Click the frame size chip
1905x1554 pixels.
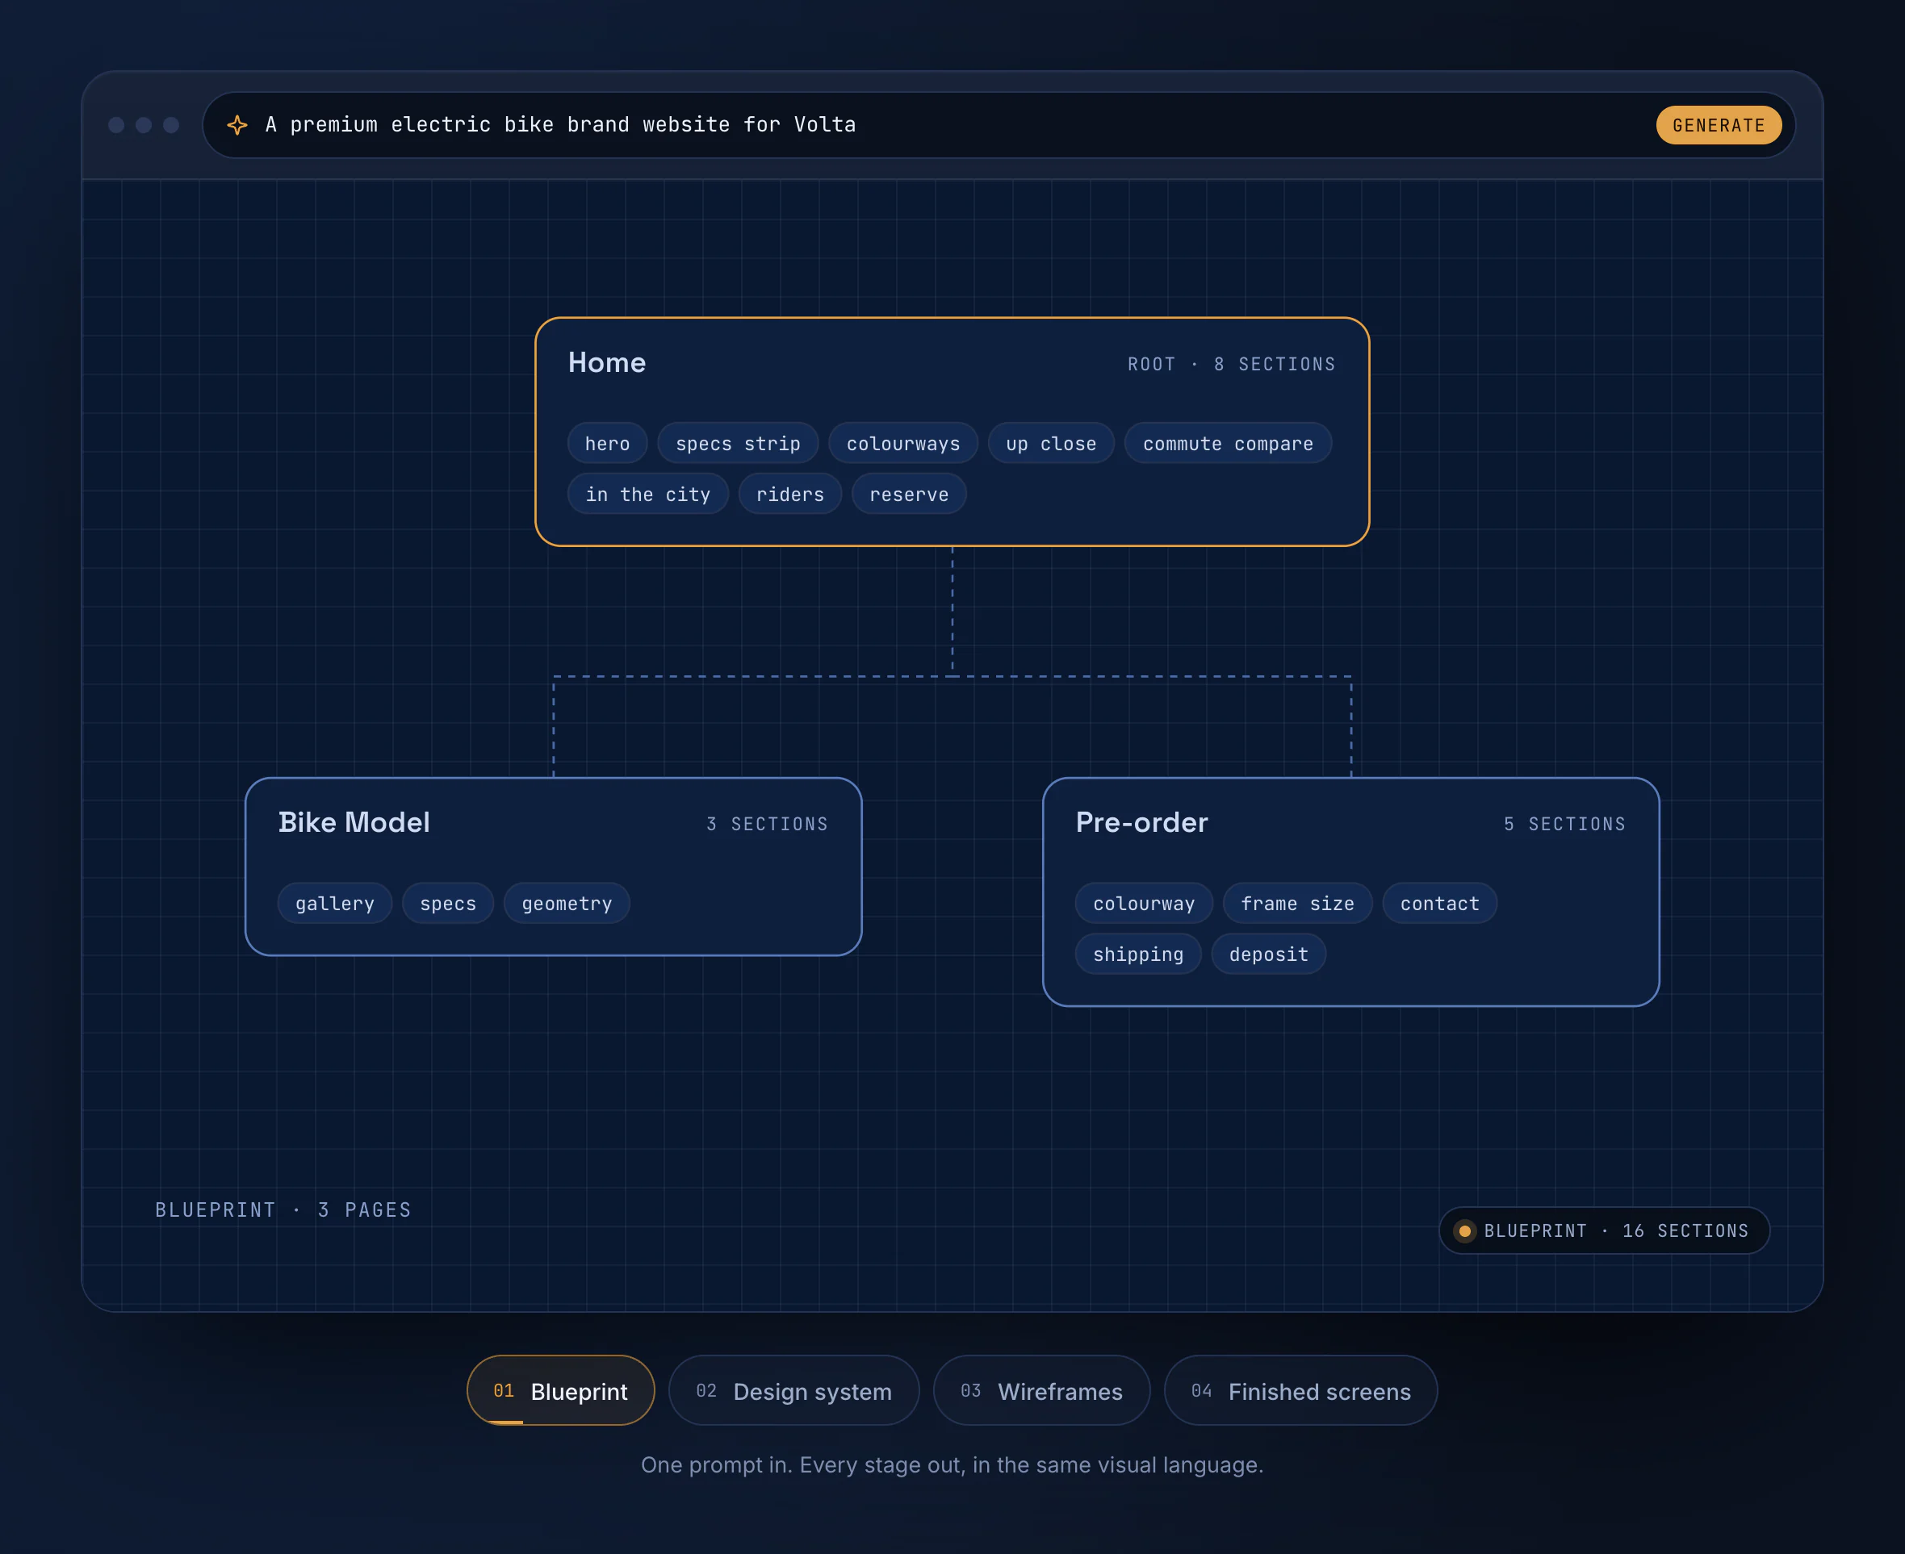(1297, 903)
